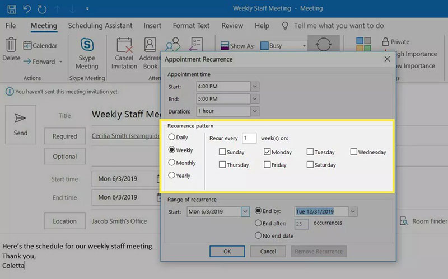Open Skype Meeting icon

click(87, 45)
